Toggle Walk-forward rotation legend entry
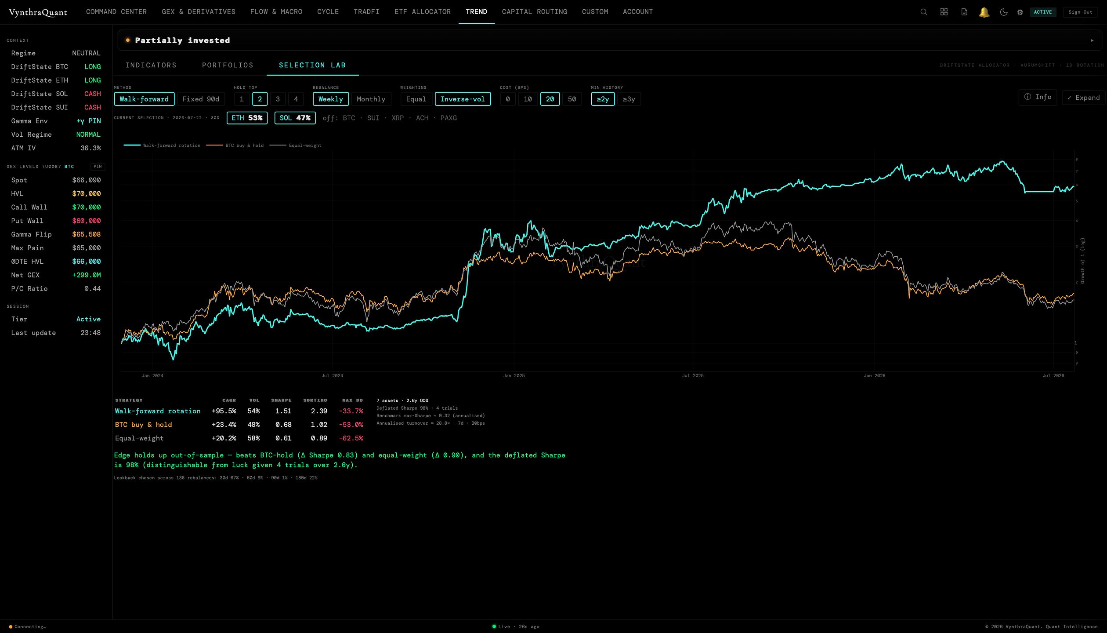The width and height of the screenshot is (1107, 633). [x=162, y=146]
